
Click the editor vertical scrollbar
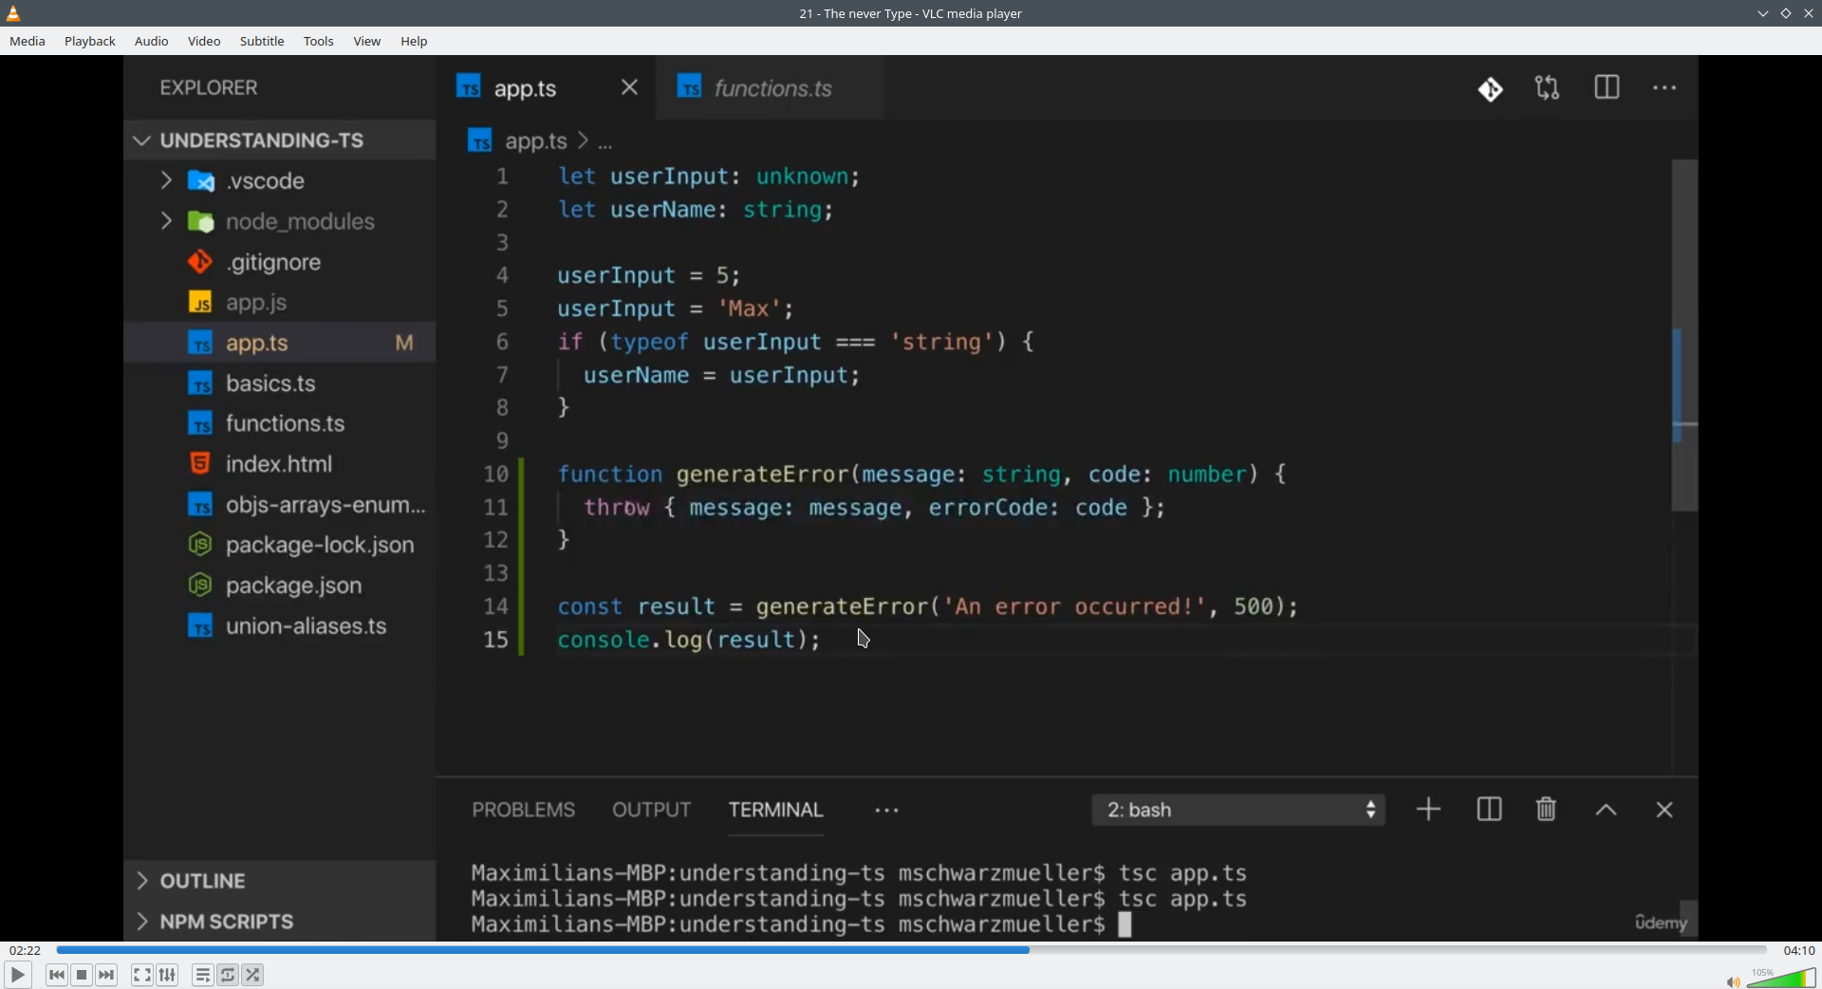[1684, 336]
